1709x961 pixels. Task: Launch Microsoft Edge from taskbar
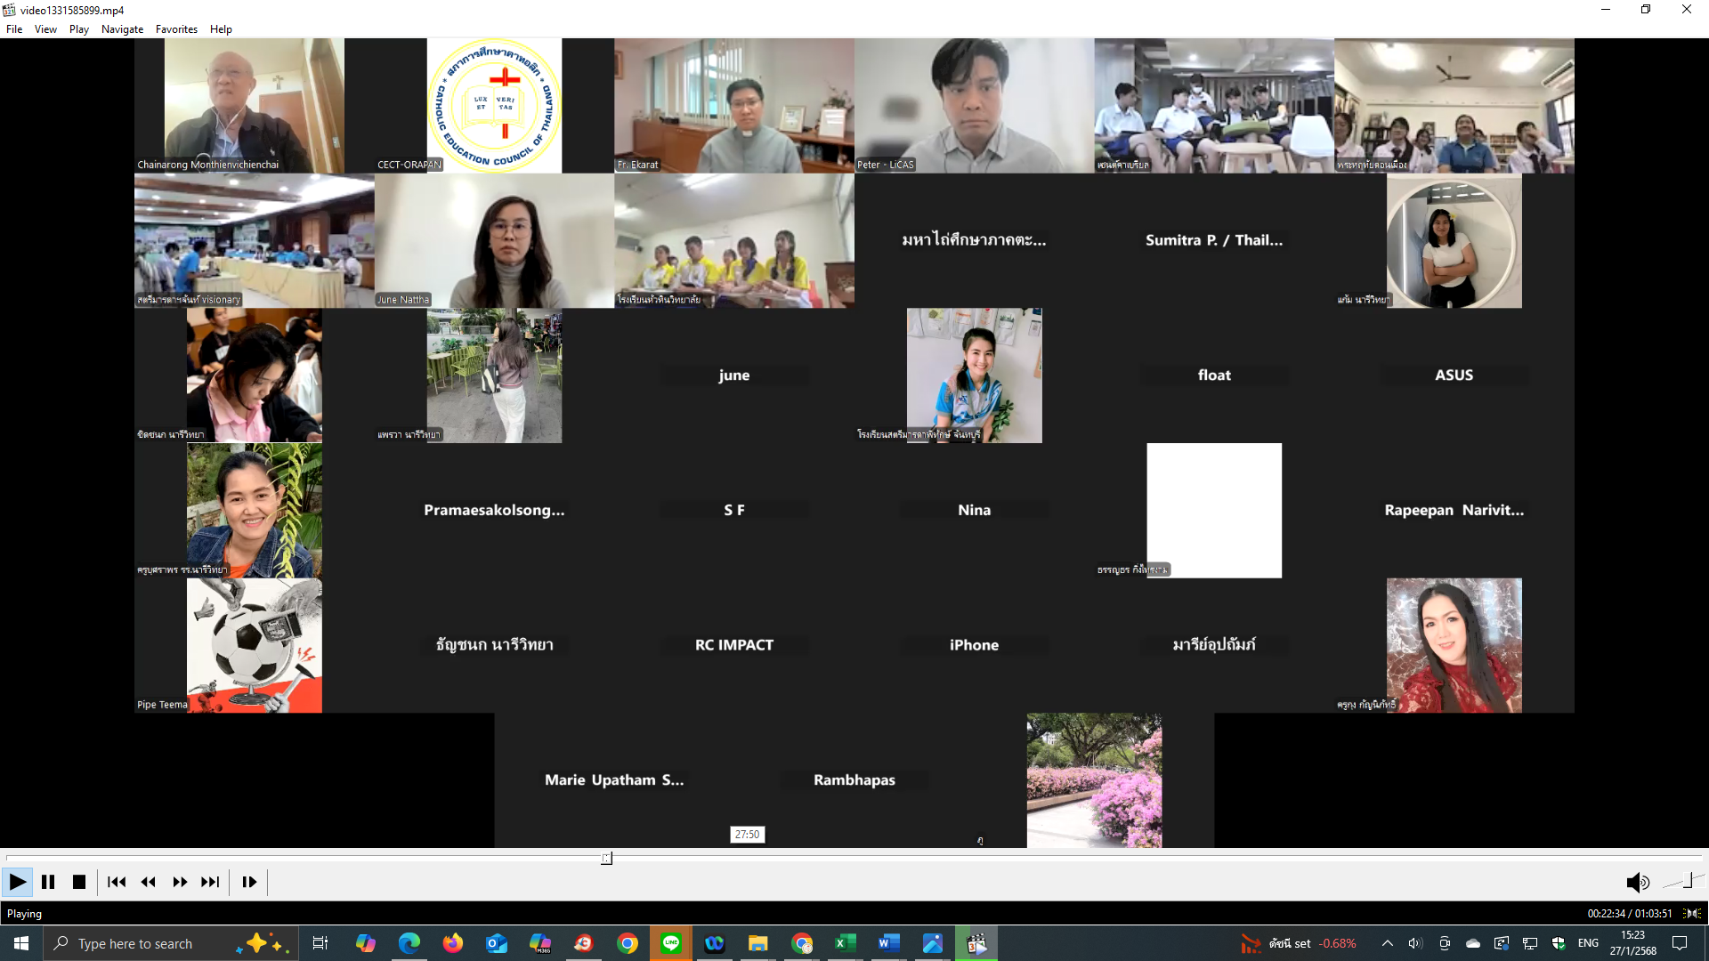click(409, 943)
